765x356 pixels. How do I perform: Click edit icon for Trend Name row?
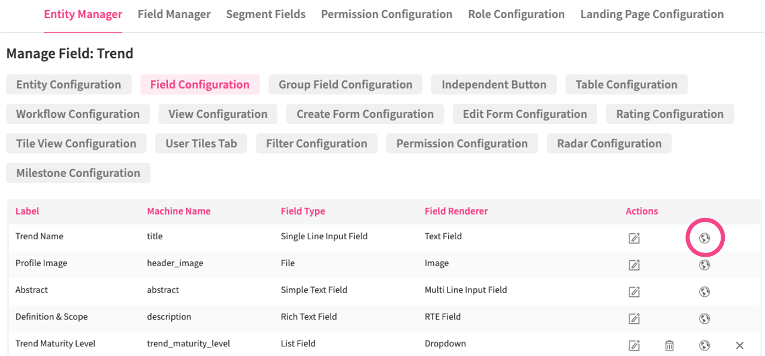tap(634, 238)
